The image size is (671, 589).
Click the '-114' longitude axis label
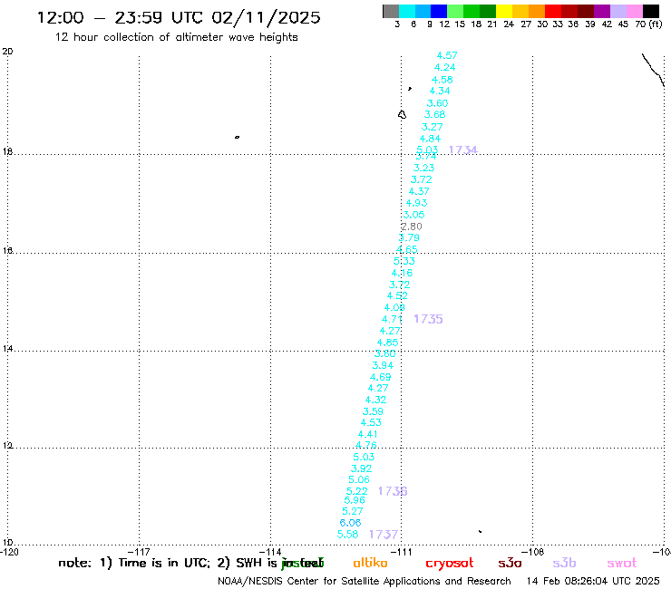click(270, 552)
